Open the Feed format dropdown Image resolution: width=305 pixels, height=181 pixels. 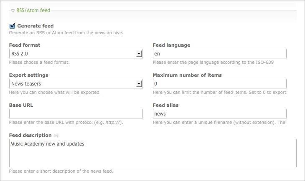76,54
